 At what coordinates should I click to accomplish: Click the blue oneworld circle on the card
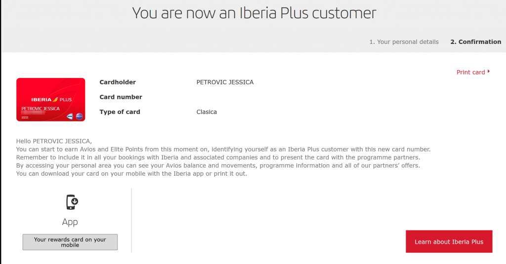pos(80,116)
